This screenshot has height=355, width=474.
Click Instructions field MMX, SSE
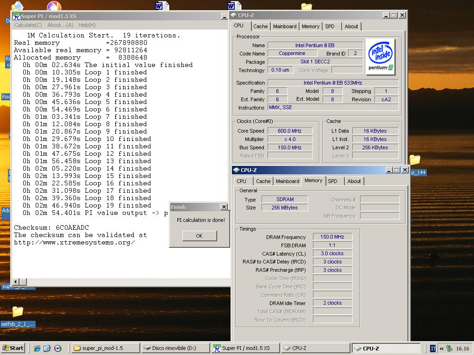point(333,107)
